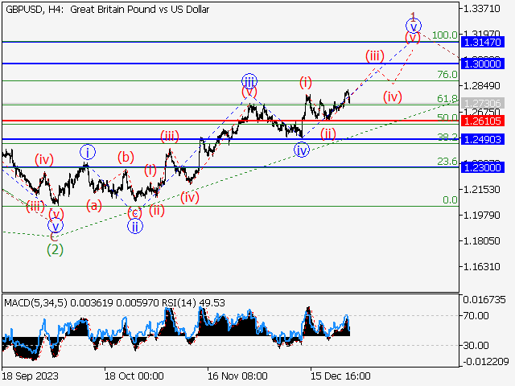Click the MACD(5,34,5) RSI(14) indicator caption
This screenshot has height=386, width=515.
pyautogui.click(x=114, y=302)
